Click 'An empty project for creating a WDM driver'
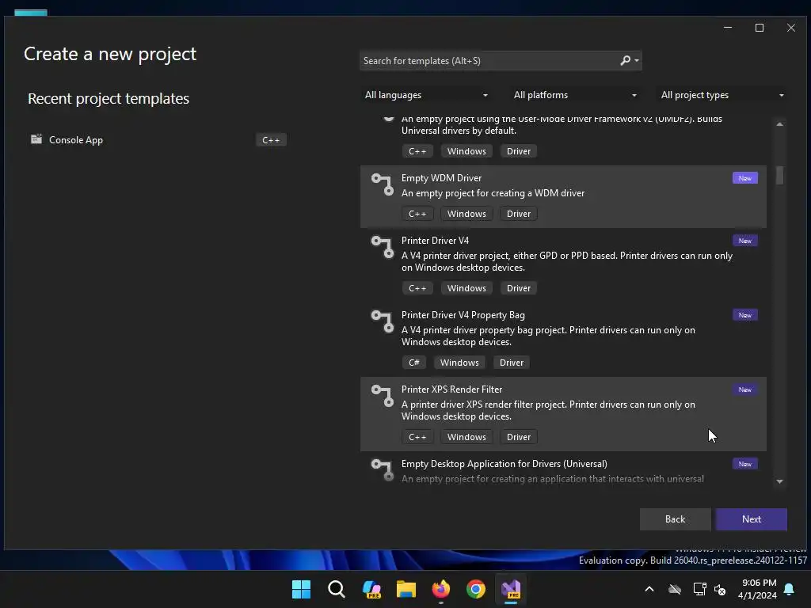The width and height of the screenshot is (811, 608). [x=493, y=193]
